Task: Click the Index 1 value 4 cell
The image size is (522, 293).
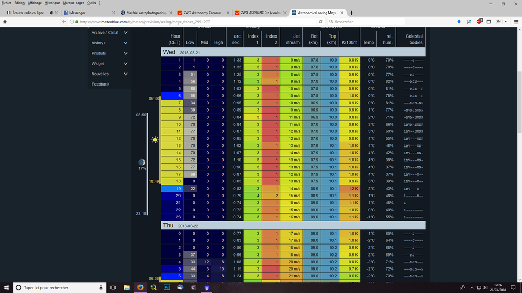Action: point(253,196)
